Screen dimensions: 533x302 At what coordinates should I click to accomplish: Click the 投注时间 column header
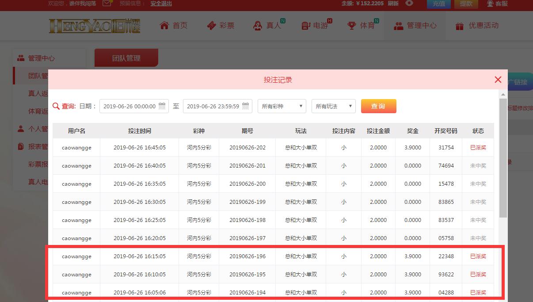coord(140,131)
